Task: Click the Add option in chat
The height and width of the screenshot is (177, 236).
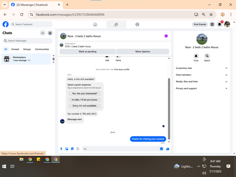Action: point(107,59)
